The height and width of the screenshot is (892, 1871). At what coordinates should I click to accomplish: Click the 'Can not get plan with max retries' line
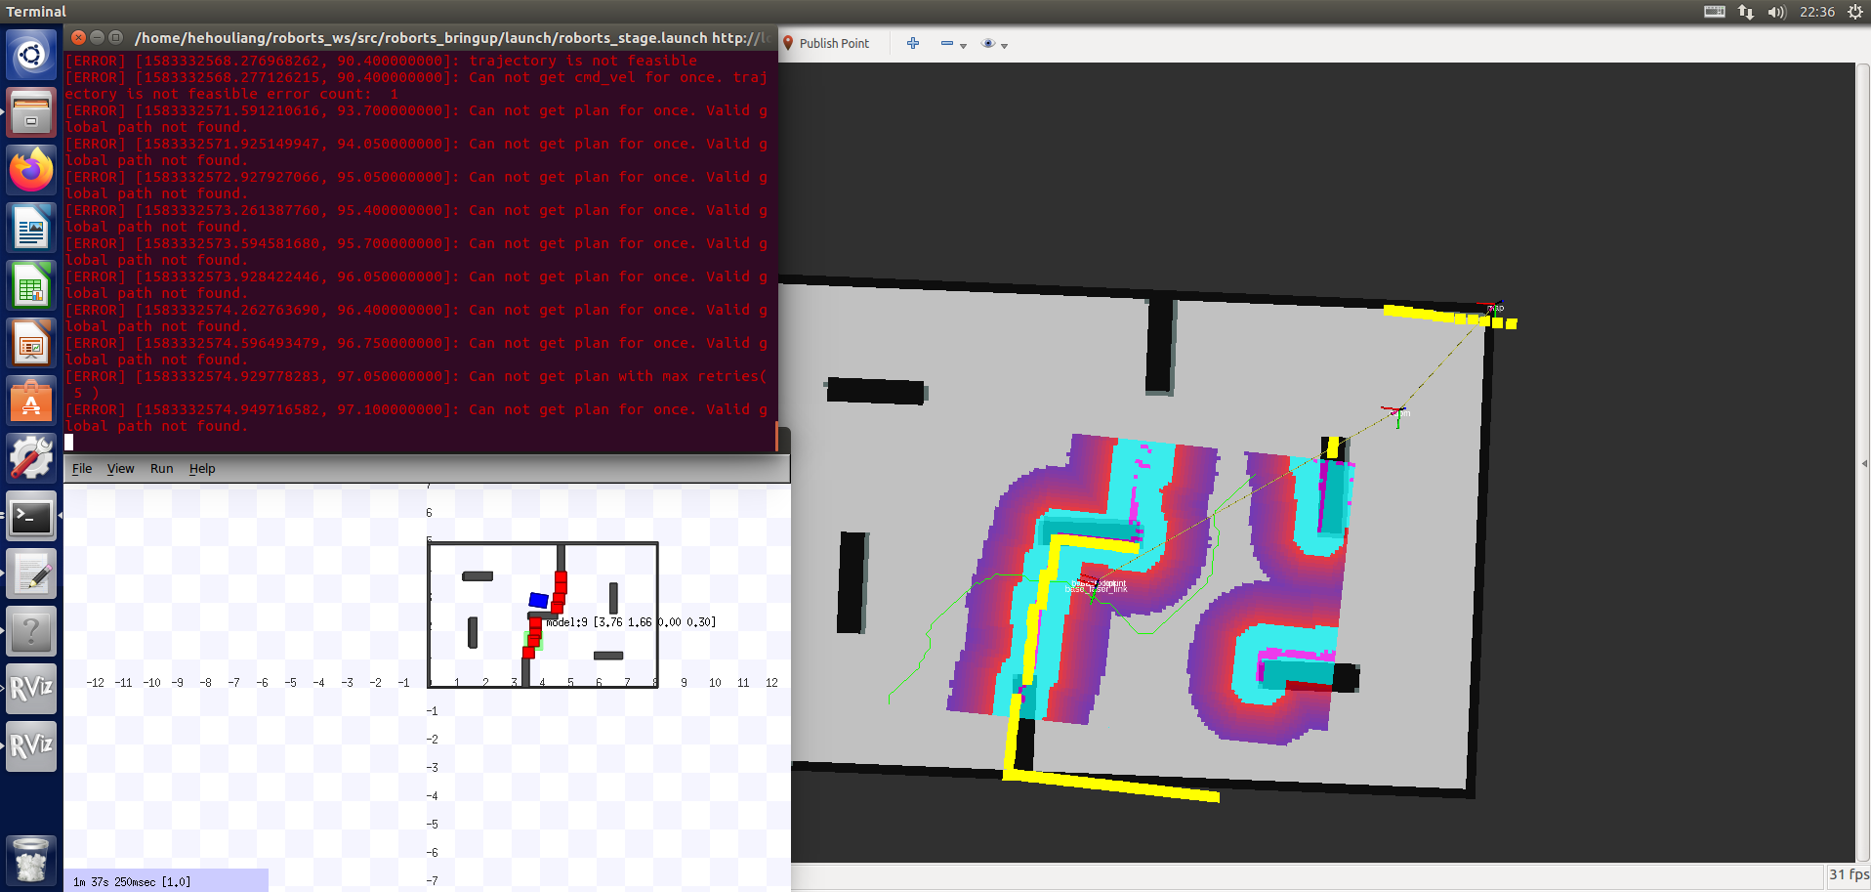[417, 385]
